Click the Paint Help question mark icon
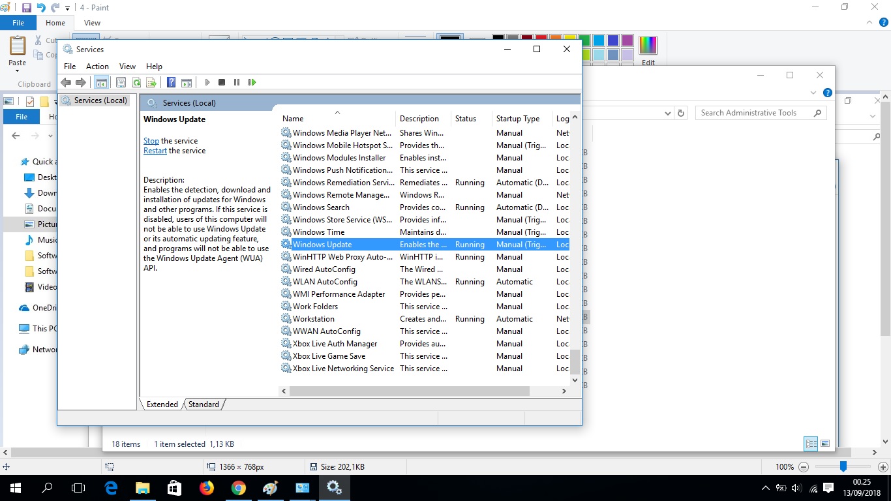 (x=884, y=22)
